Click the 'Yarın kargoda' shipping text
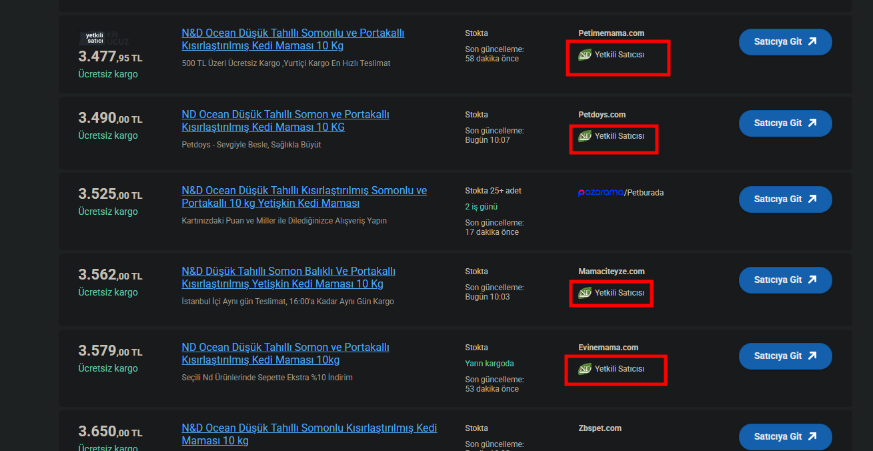The height and width of the screenshot is (451, 873). [490, 364]
